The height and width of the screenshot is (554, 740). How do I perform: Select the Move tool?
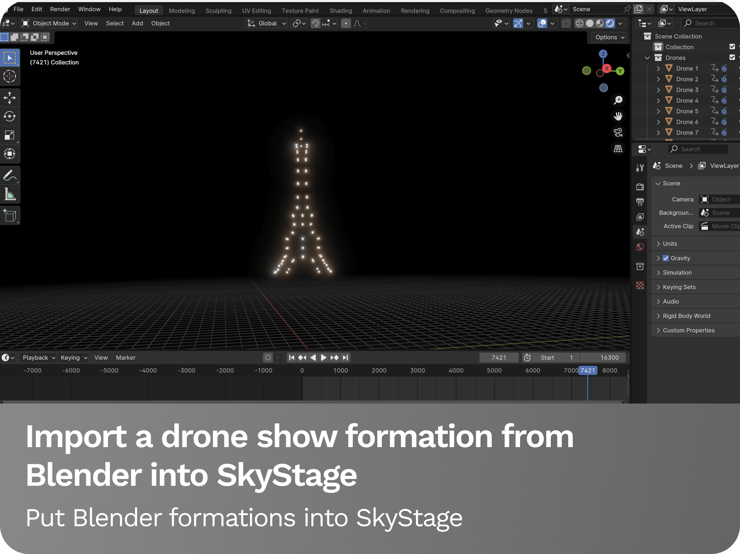click(10, 98)
